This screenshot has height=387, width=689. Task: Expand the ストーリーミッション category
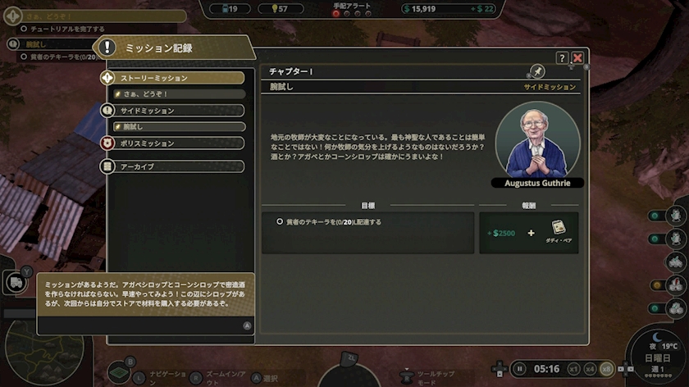coord(173,78)
